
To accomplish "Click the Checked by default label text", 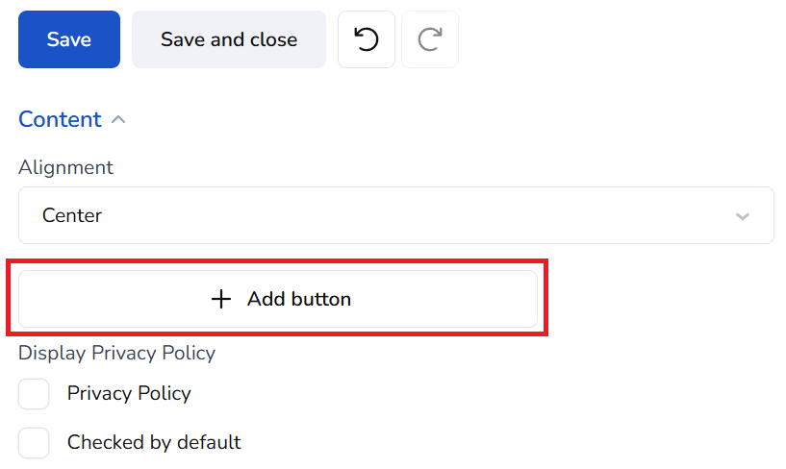I will coord(154,442).
